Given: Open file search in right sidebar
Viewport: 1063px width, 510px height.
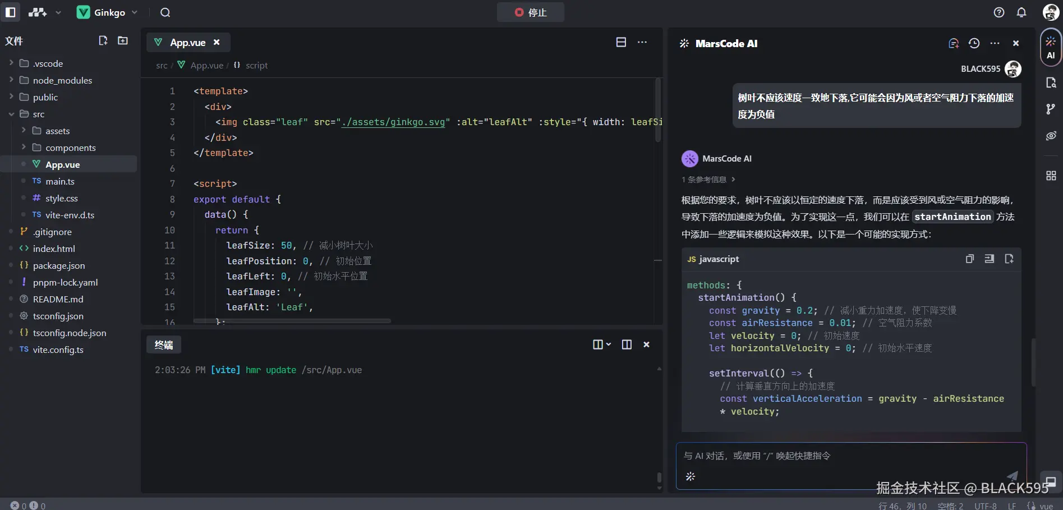Looking at the screenshot, I should (x=1051, y=82).
